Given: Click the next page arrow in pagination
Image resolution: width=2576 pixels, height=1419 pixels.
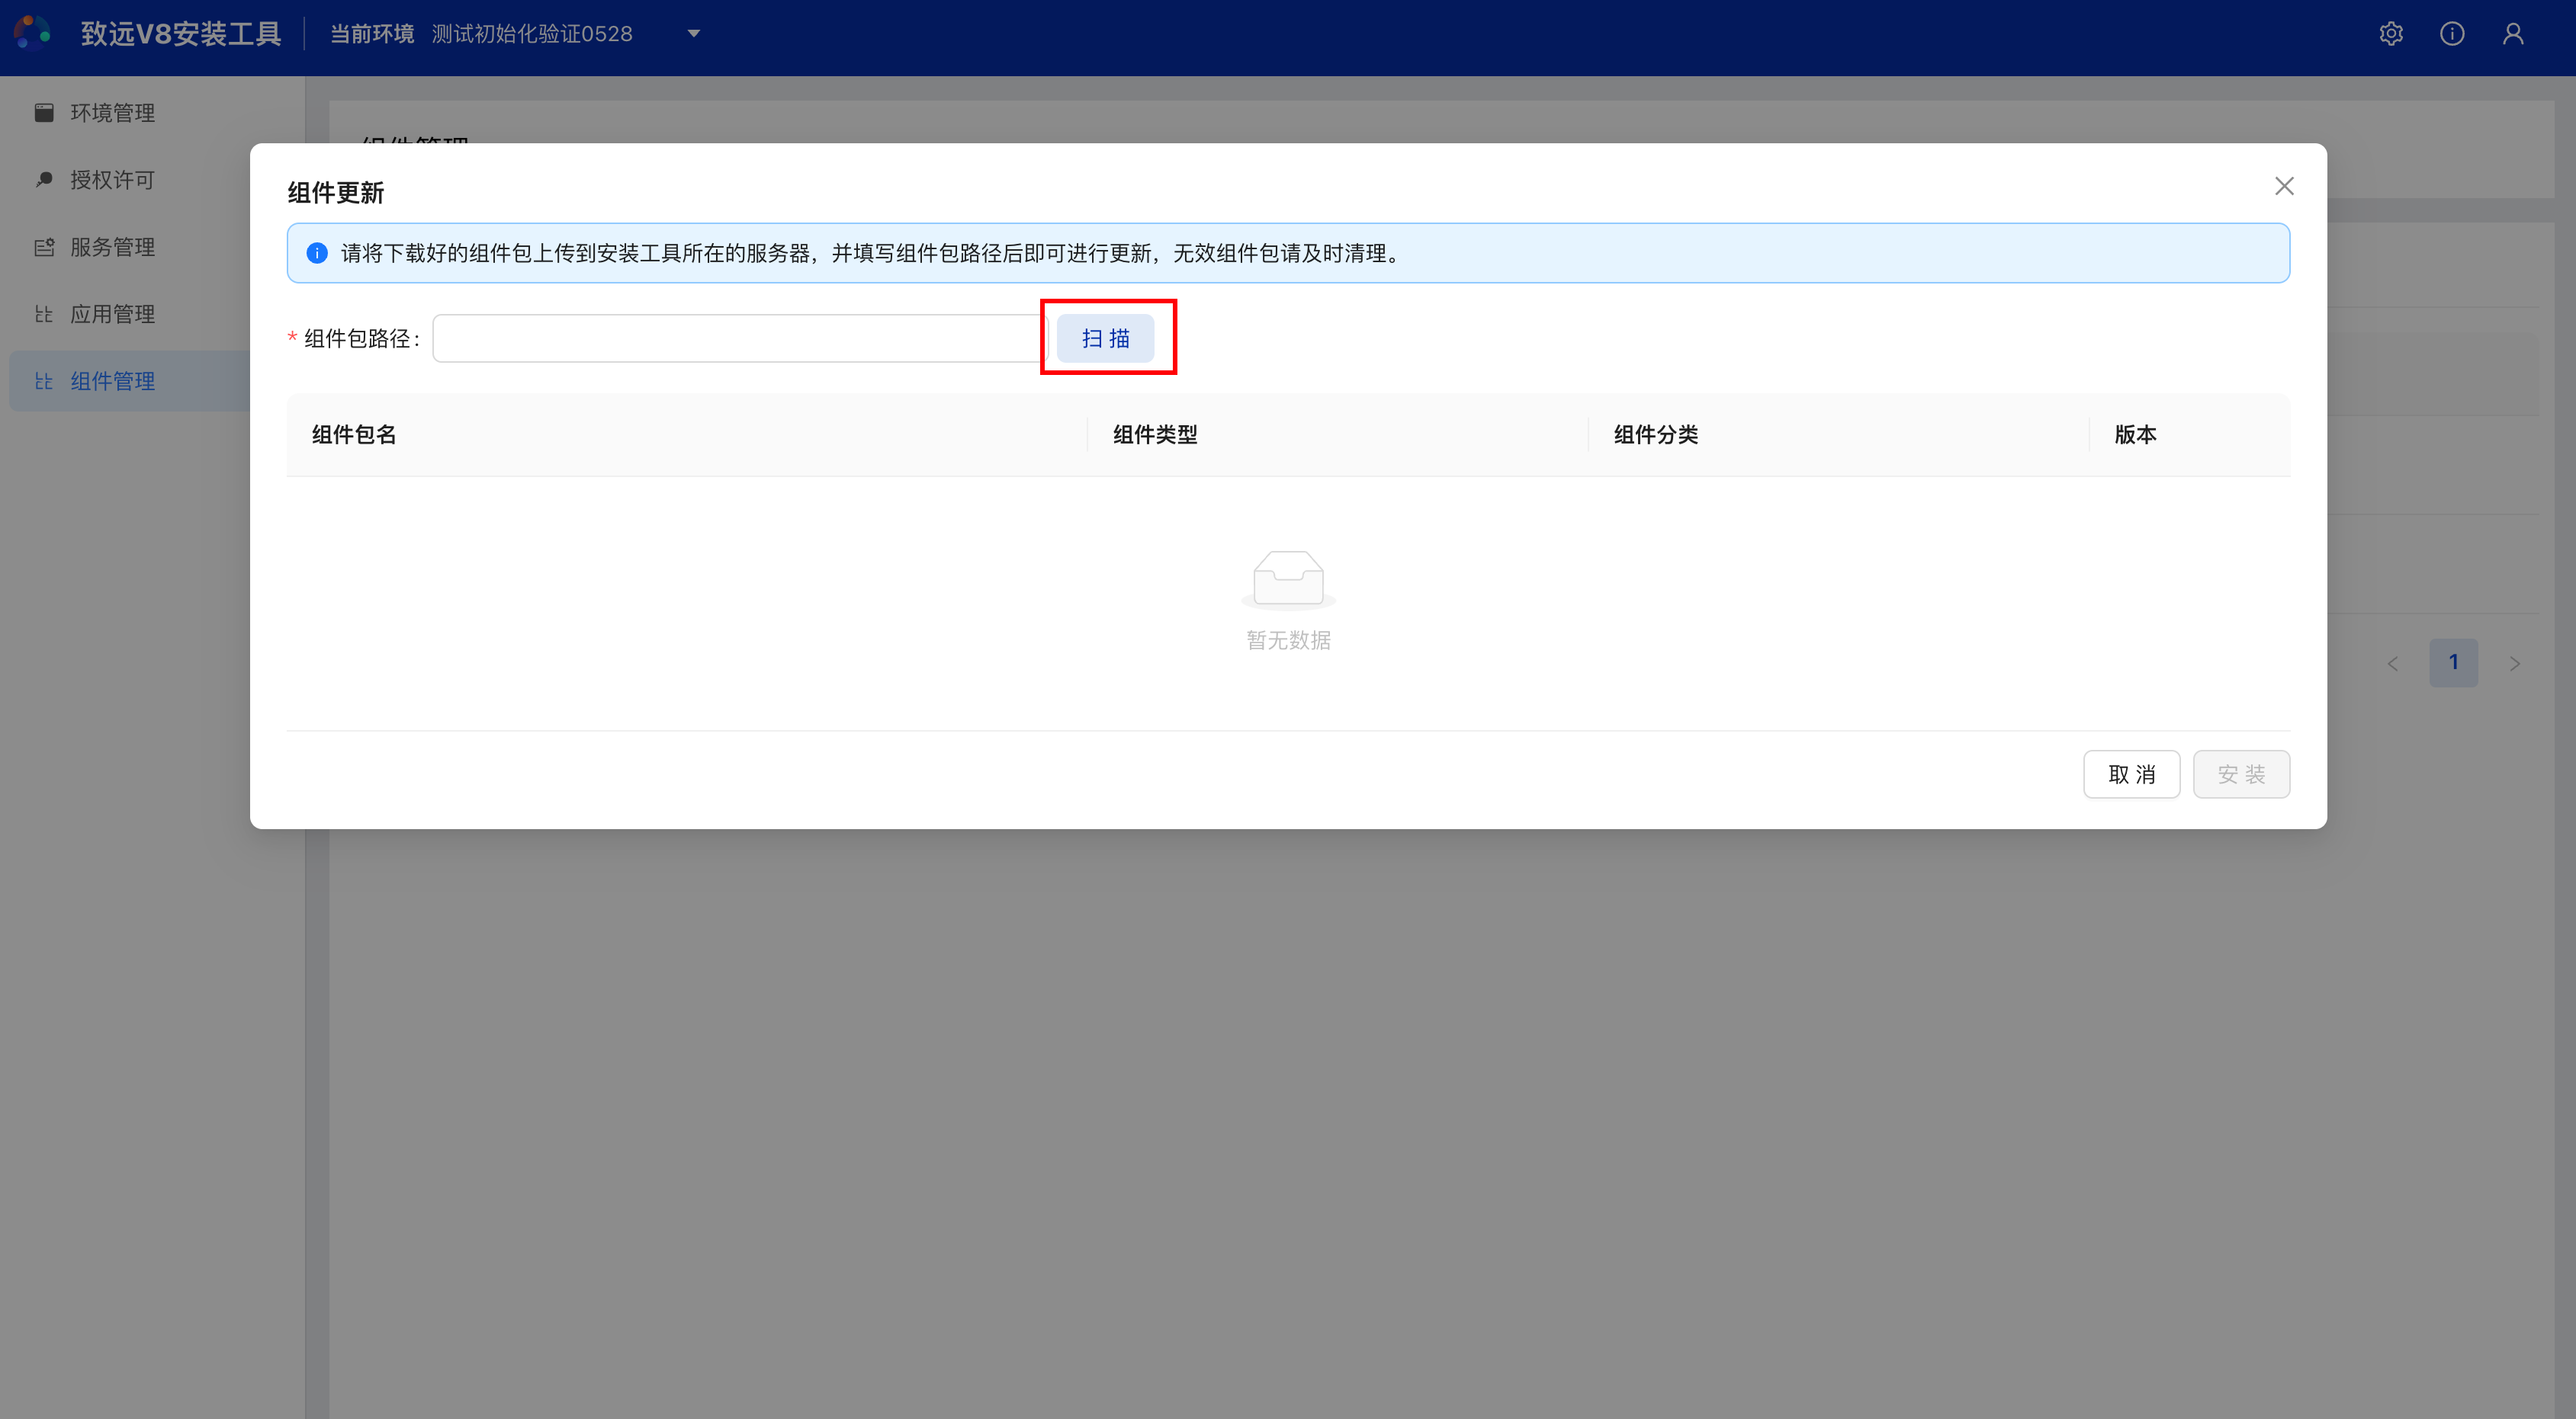Looking at the screenshot, I should pyautogui.click(x=2515, y=664).
